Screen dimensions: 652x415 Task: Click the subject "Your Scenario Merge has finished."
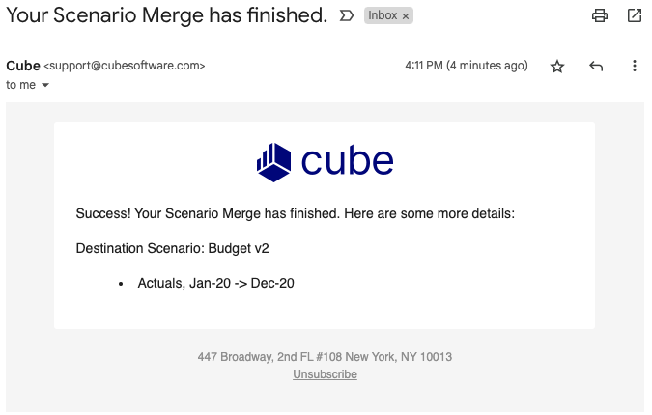pyautogui.click(x=167, y=15)
